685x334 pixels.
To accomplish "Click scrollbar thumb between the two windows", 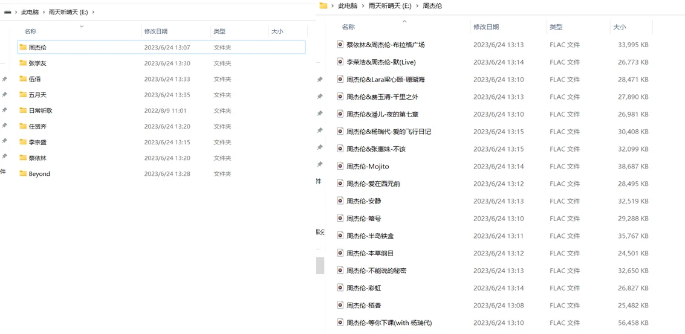I will 320,266.
